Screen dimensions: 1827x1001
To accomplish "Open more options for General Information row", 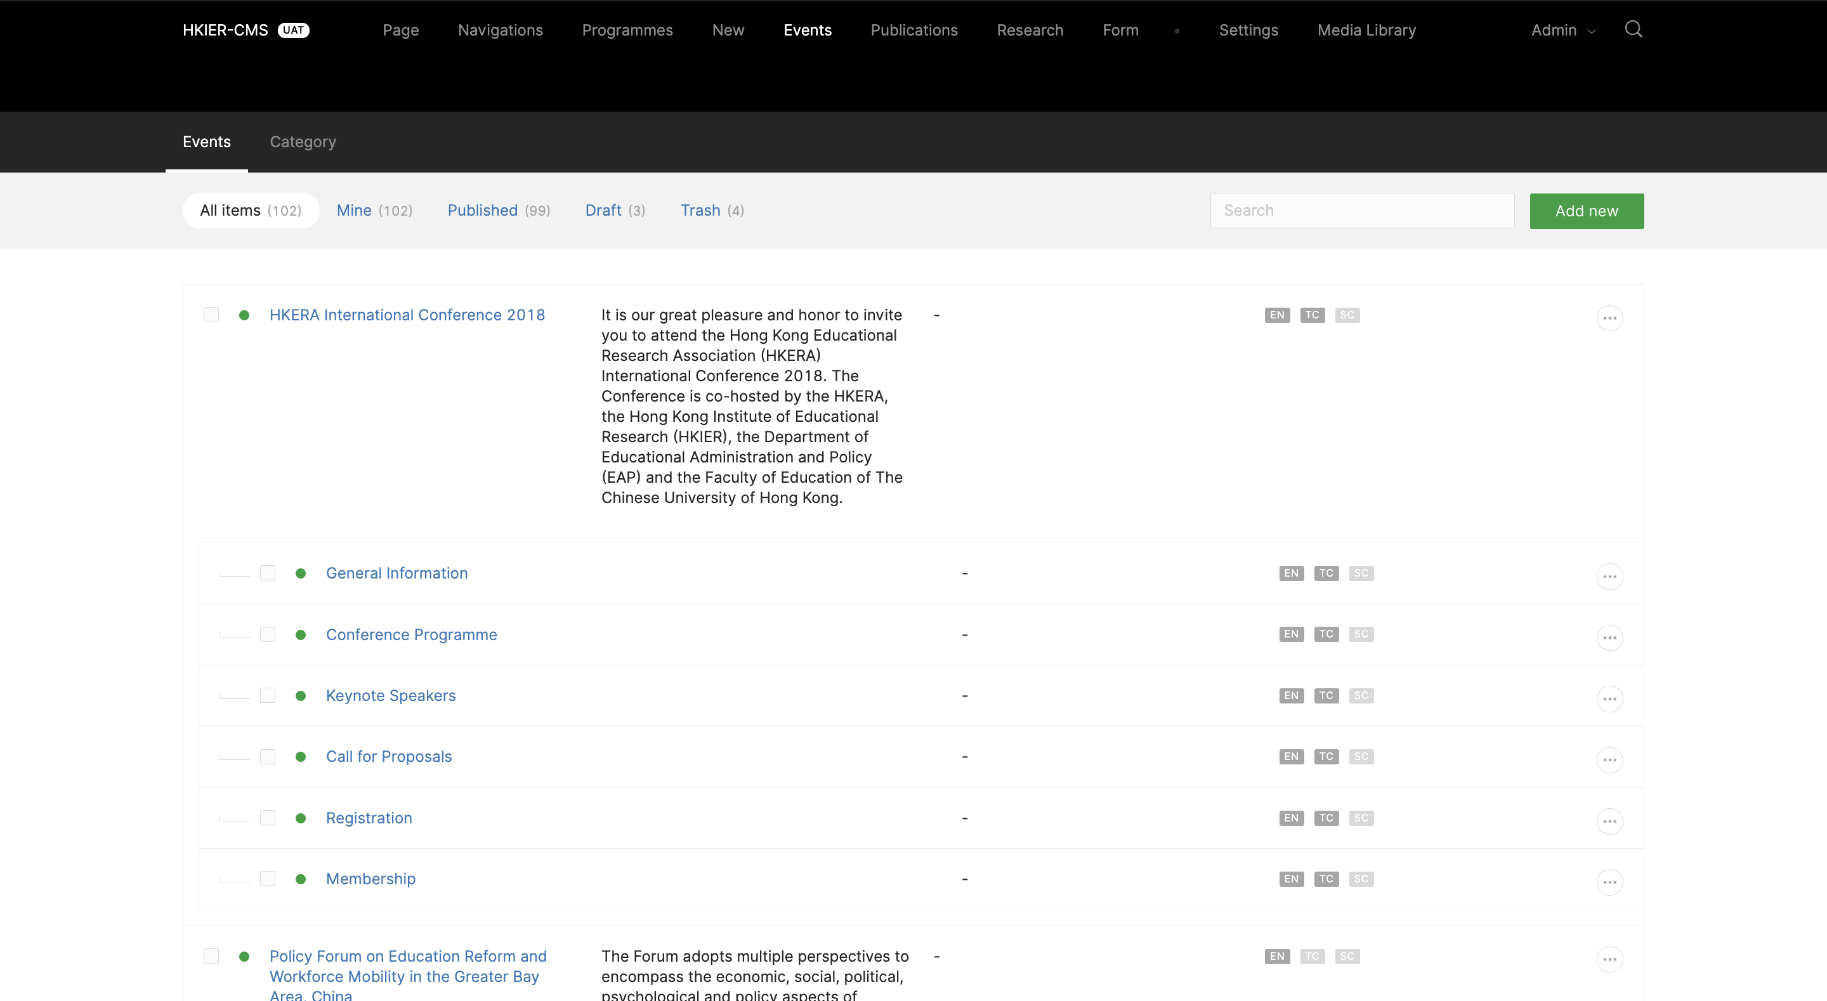I will coord(1609,576).
